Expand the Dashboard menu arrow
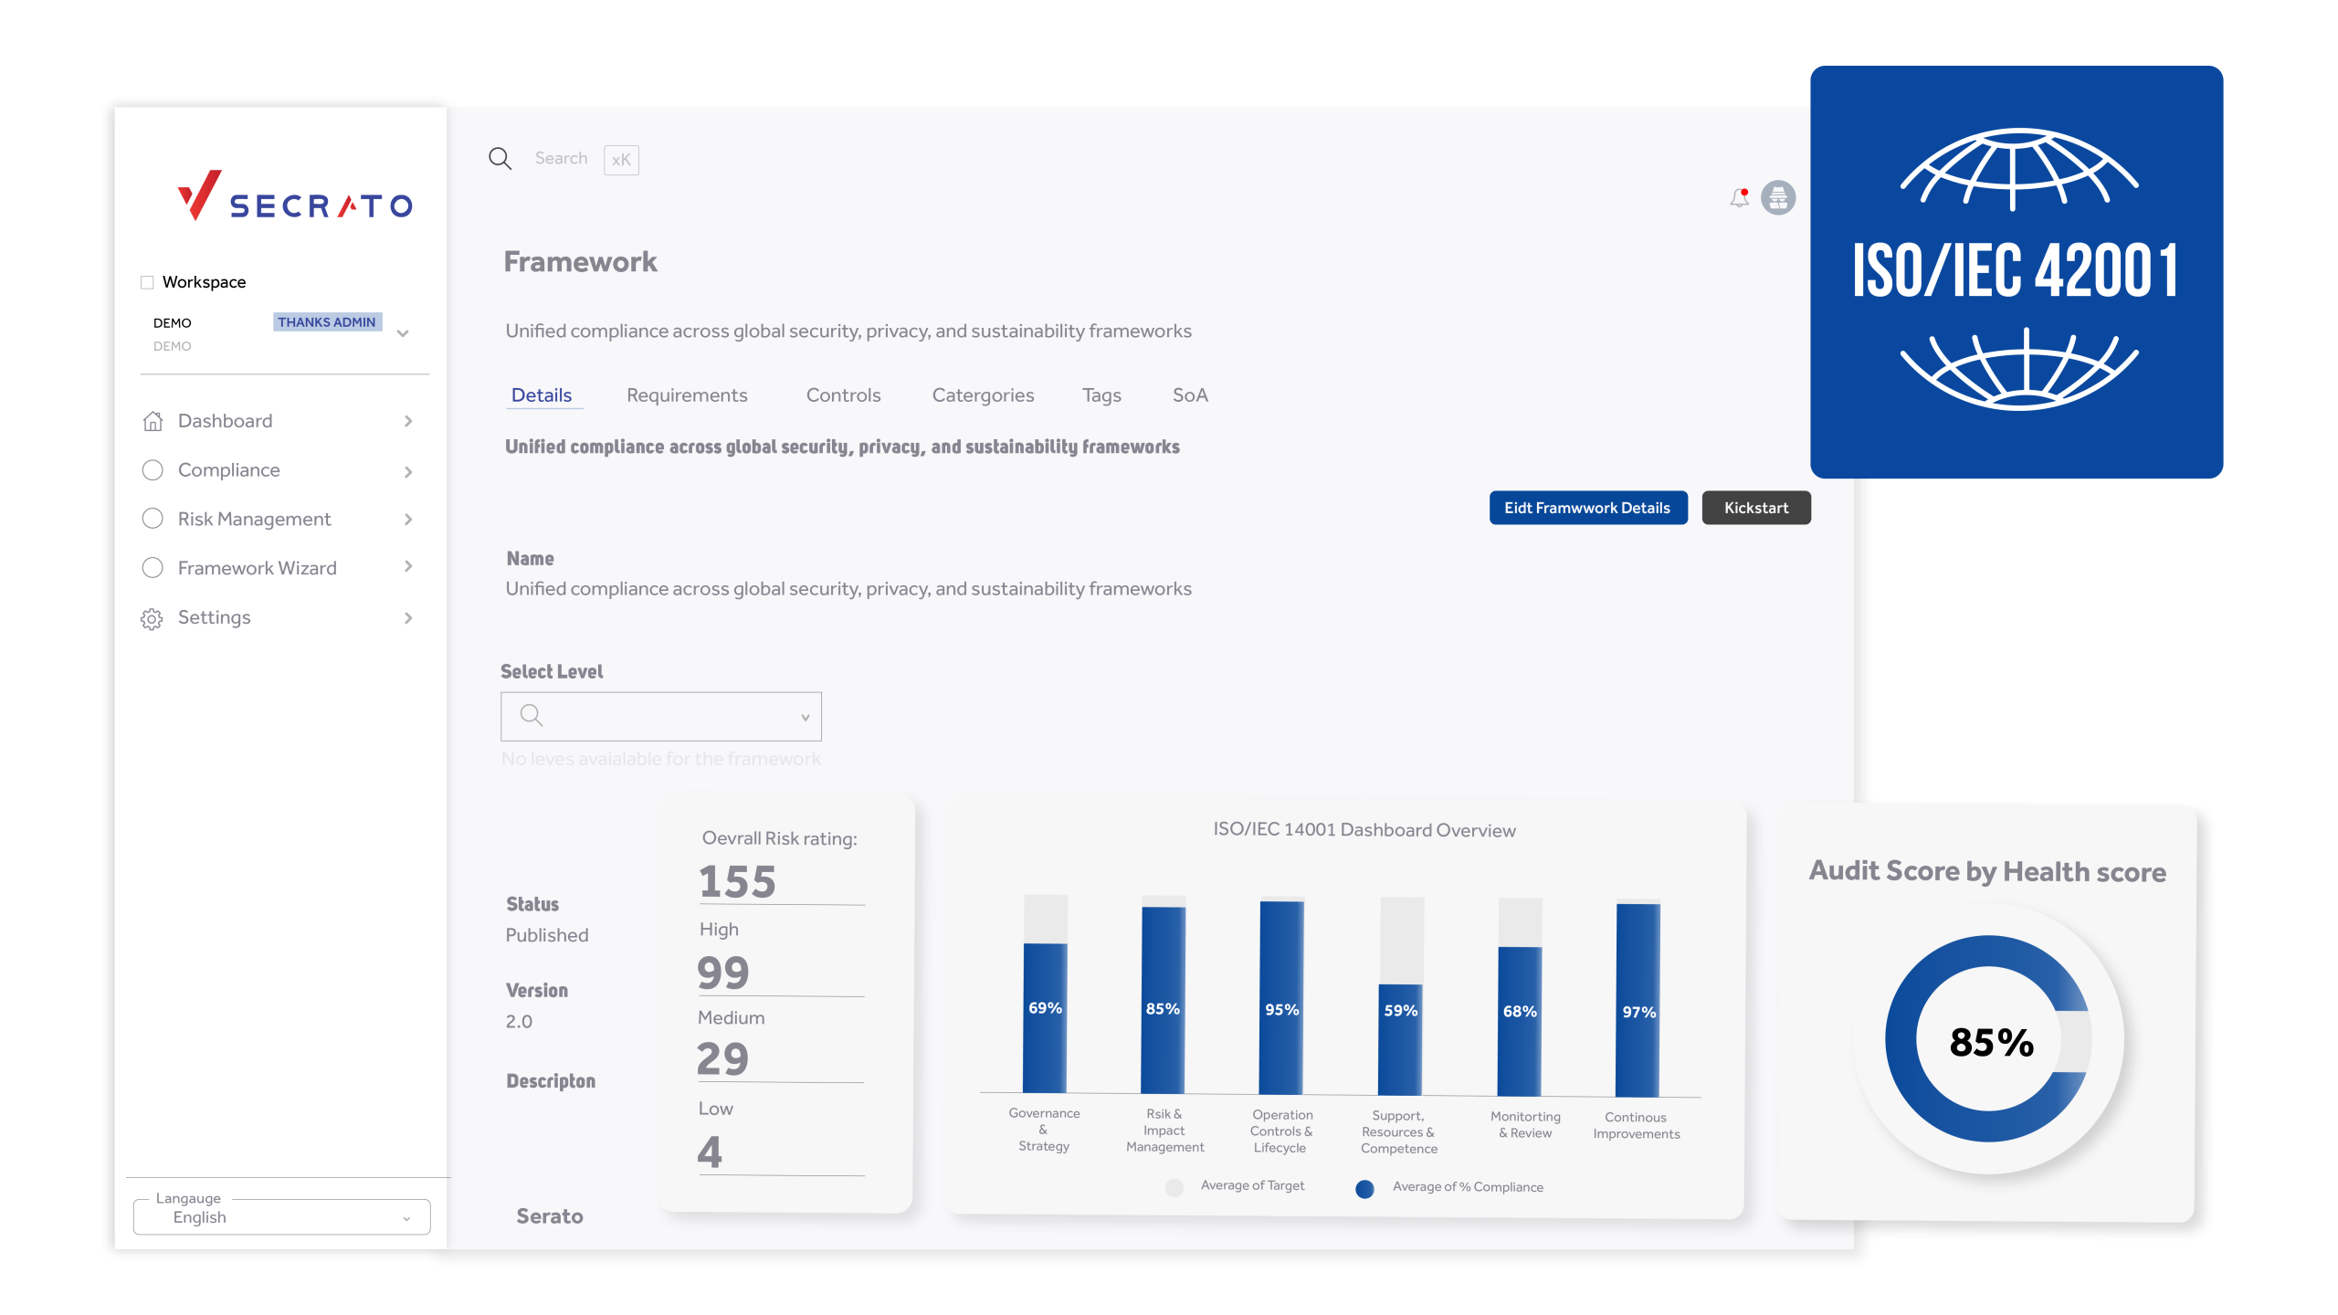This screenshot has height=1315, width=2338. (408, 421)
